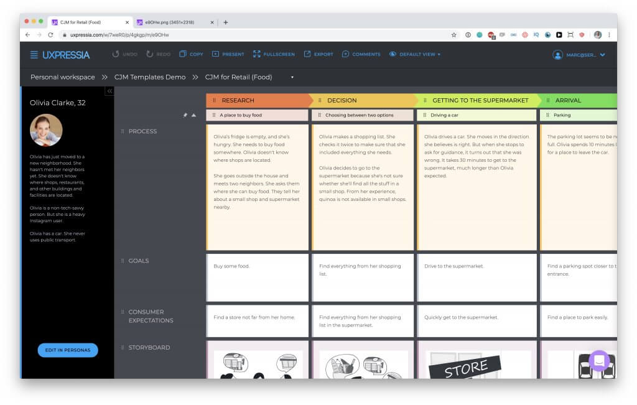Click the Edit in Personas button
Image resolution: width=637 pixels, height=405 pixels.
68,350
